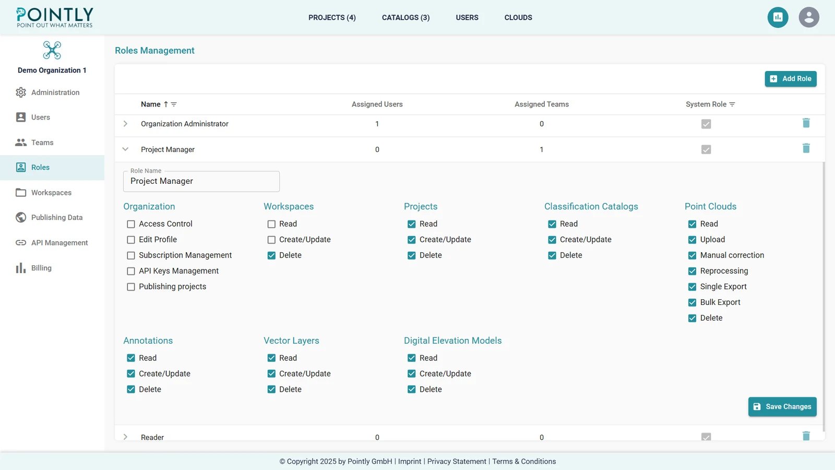Open API Management in the sidebar
Image resolution: width=835 pixels, height=470 pixels.
52,243
